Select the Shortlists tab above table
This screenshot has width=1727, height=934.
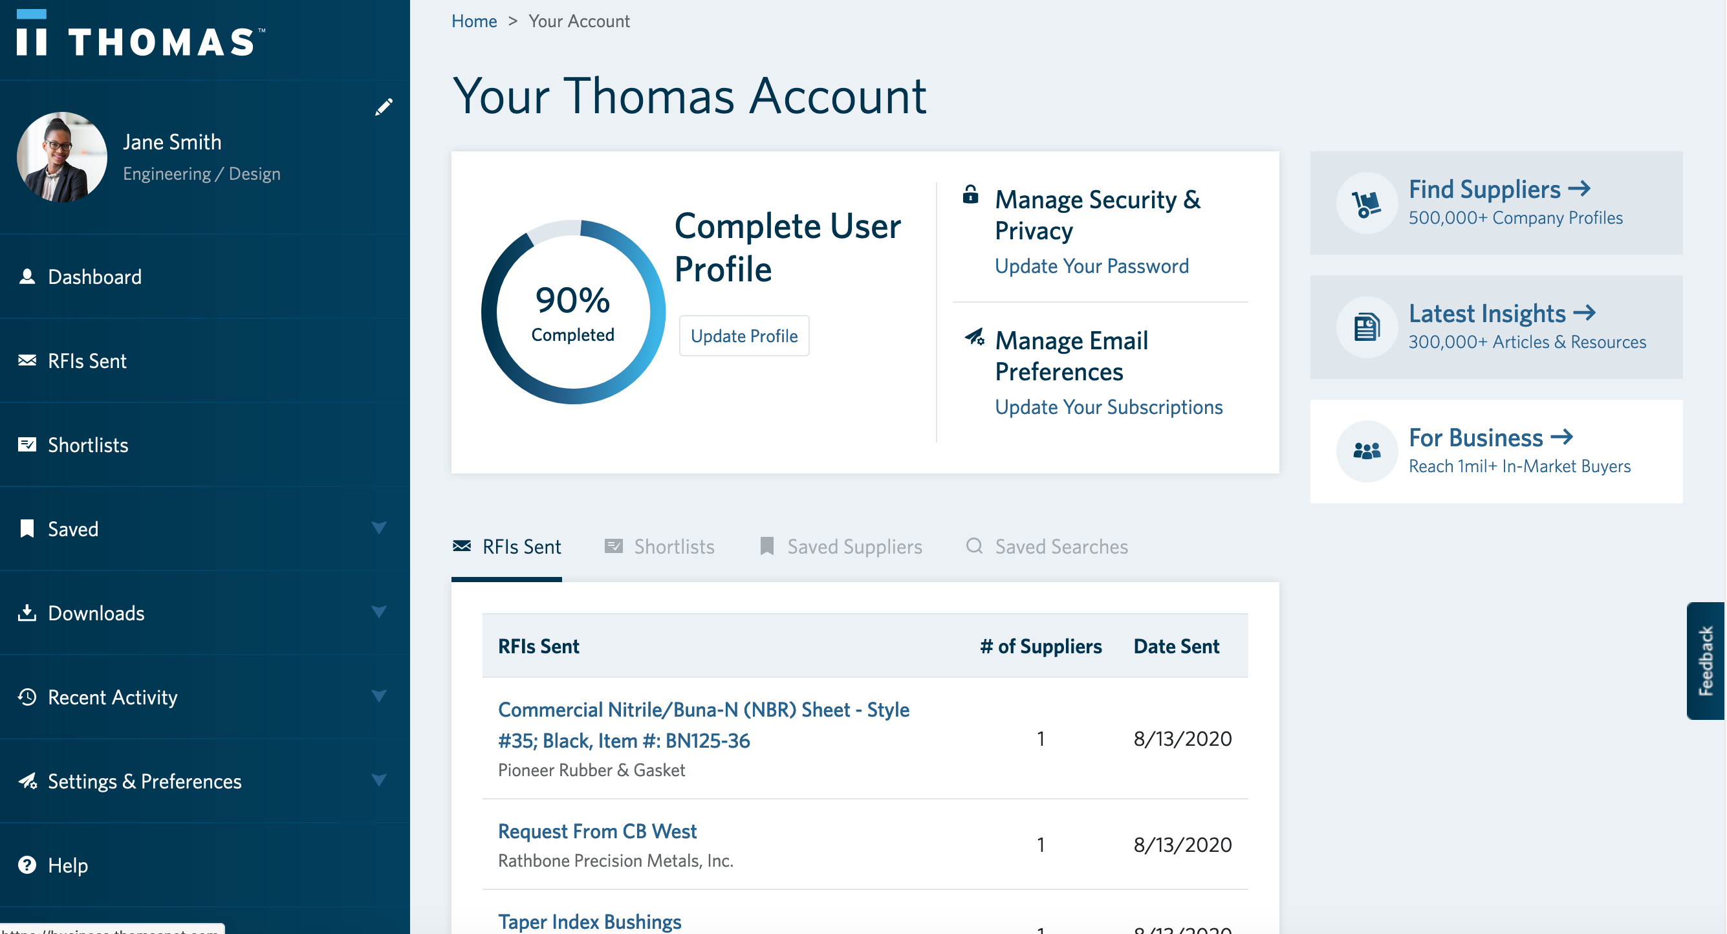pyautogui.click(x=660, y=547)
